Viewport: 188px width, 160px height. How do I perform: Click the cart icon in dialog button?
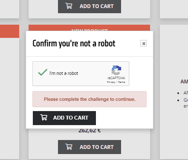[x=44, y=117]
